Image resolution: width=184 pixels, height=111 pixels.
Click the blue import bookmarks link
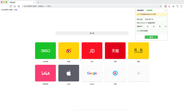point(16,10)
